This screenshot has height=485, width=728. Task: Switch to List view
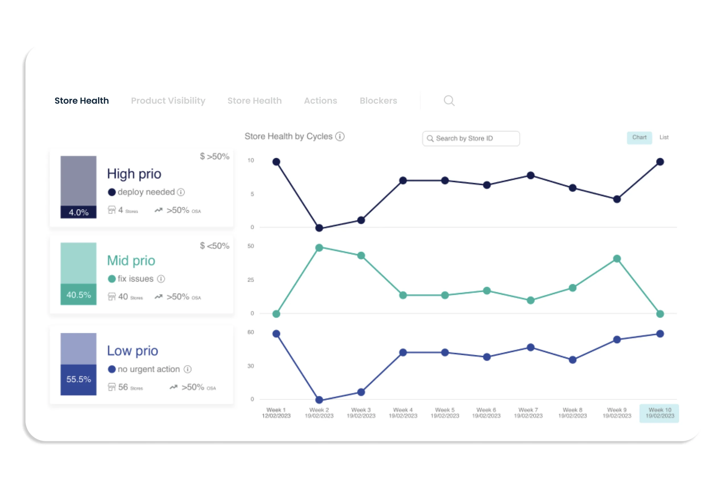point(664,137)
